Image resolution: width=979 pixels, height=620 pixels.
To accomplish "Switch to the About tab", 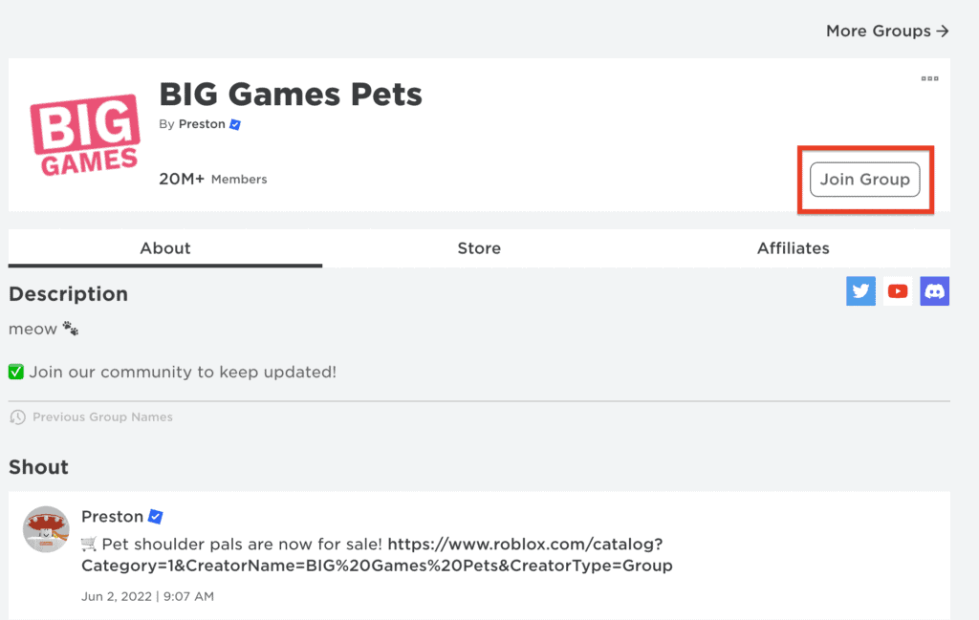I will click(164, 248).
